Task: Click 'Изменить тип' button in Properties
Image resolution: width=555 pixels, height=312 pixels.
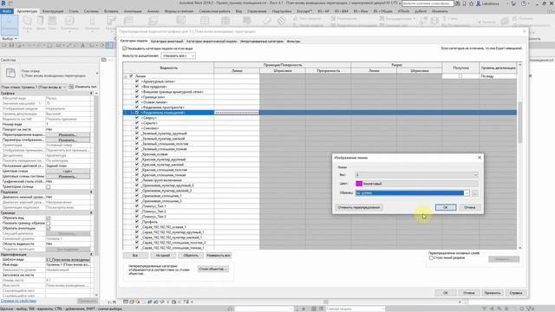Action: pos(83,87)
